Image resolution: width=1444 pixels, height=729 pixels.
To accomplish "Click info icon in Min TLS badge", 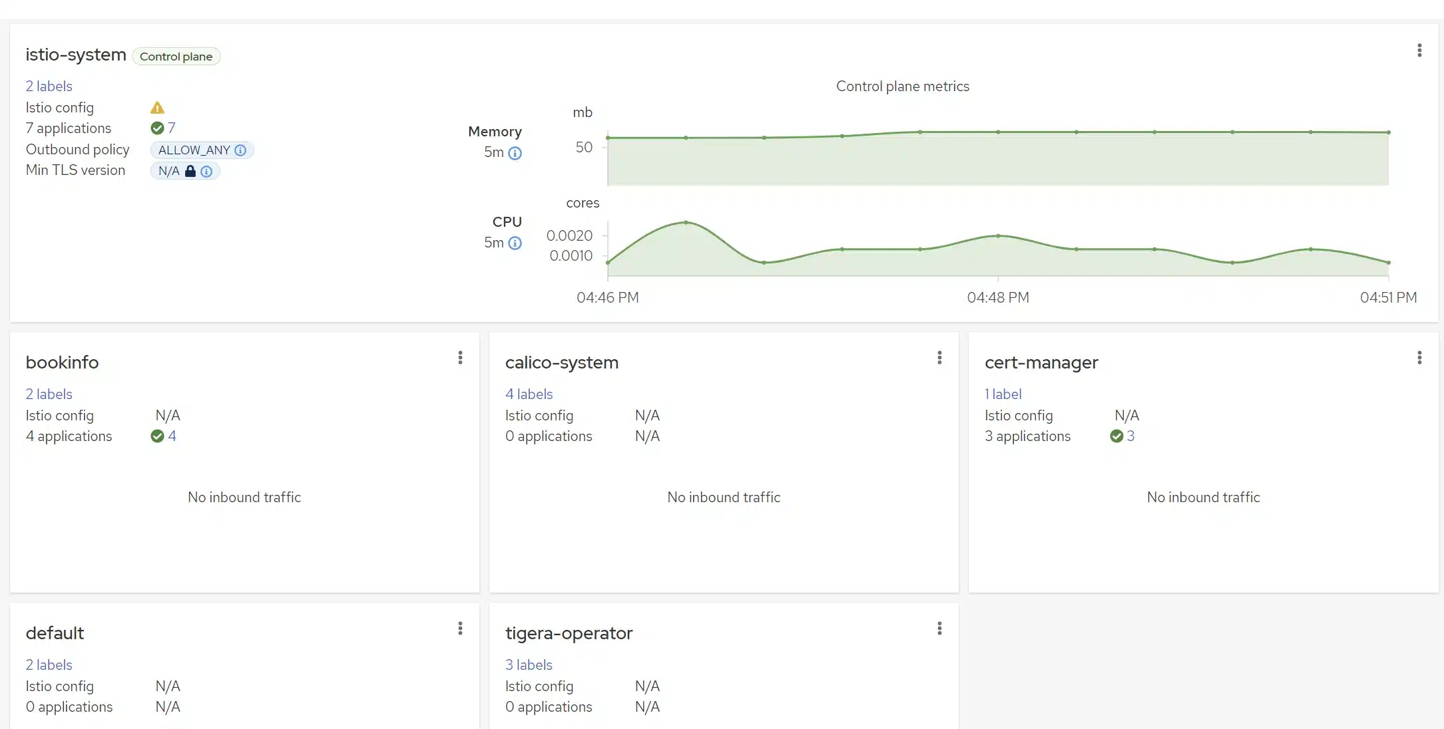I will (206, 172).
